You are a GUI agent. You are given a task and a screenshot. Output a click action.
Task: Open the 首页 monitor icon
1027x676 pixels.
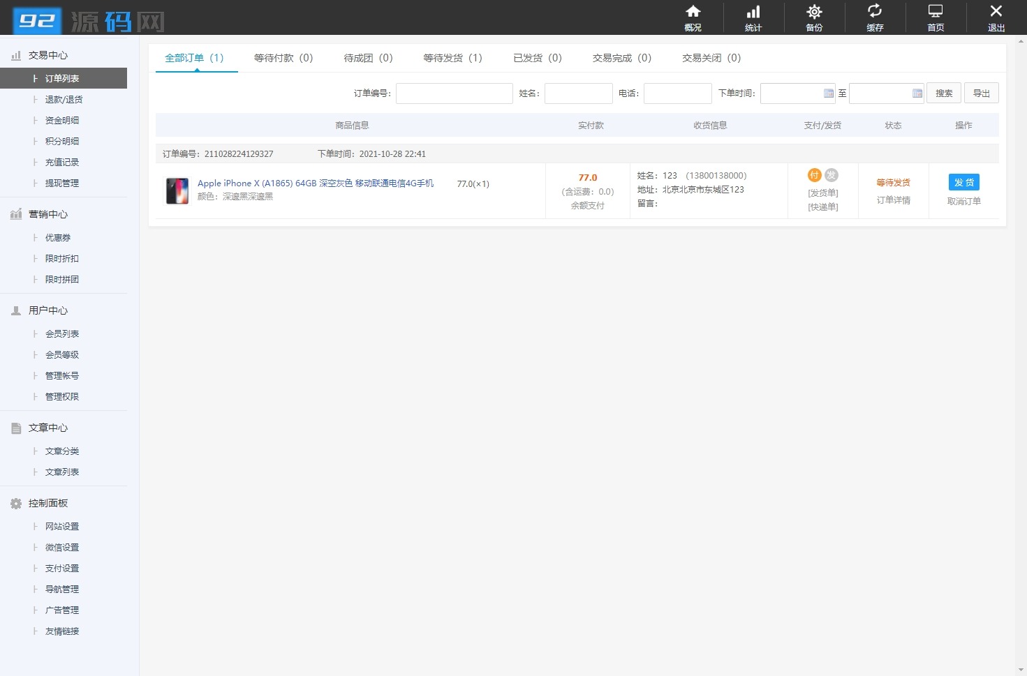[936, 12]
